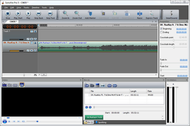The height and width of the screenshot is (126, 190).
Task: Select the RusKey file row in Bin
Action: click(x=124, y=95)
